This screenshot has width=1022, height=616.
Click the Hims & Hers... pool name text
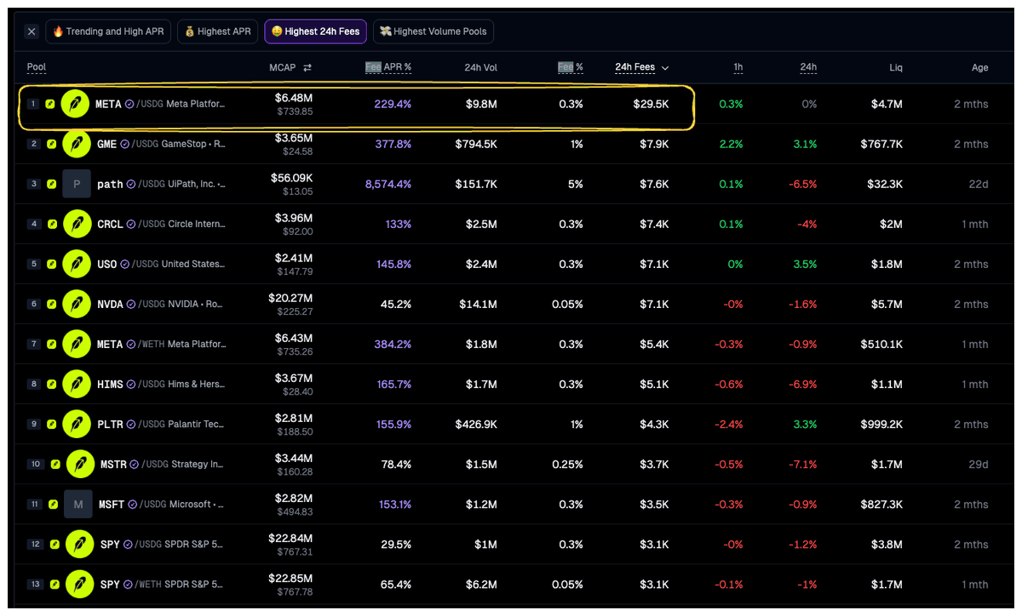tap(197, 385)
